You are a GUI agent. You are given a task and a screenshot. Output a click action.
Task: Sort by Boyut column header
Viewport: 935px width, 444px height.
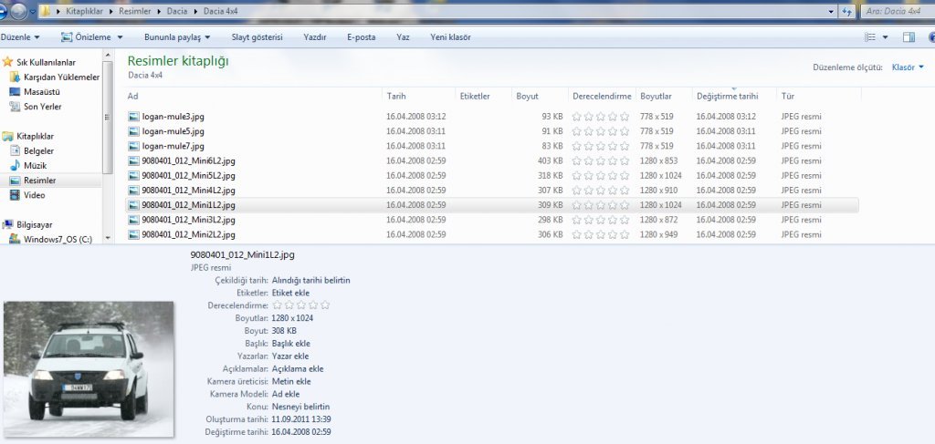pos(527,96)
